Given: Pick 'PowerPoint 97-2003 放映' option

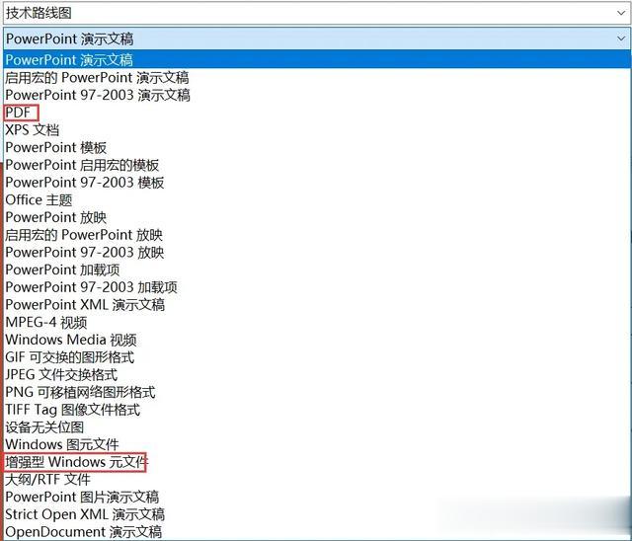Looking at the screenshot, I should [317, 253].
